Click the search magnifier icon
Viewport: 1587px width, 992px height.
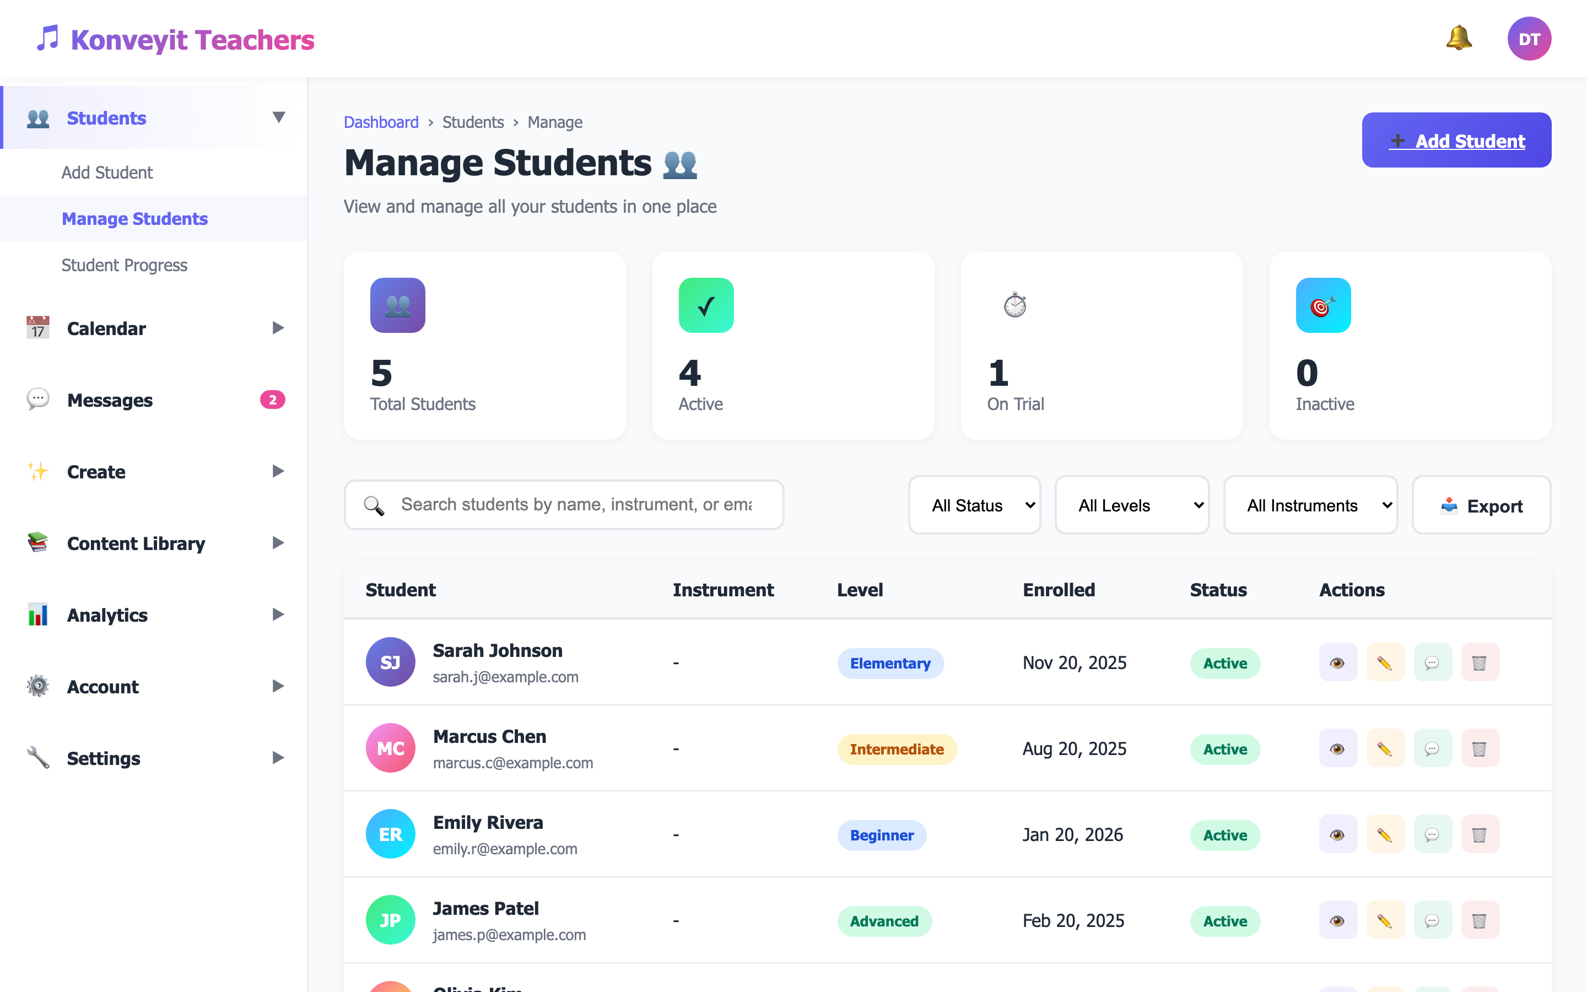point(374,505)
